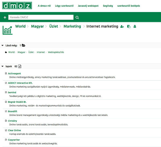This screenshot has width=161, height=147.
Task: Click the lapok label text
Action: pos(9,66)
